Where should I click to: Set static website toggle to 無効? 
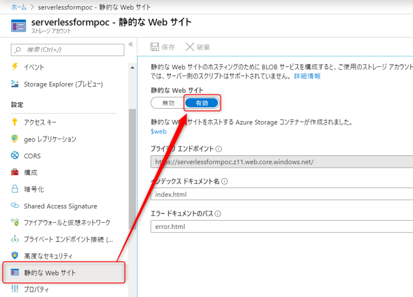point(168,103)
